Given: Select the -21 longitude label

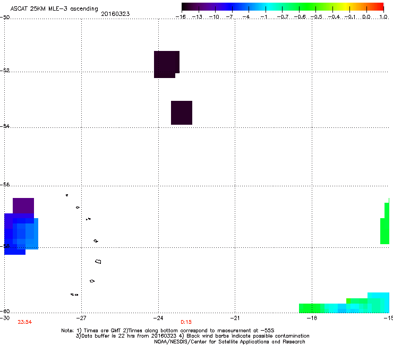Looking at the screenshot, I should pyautogui.click(x=235, y=318).
